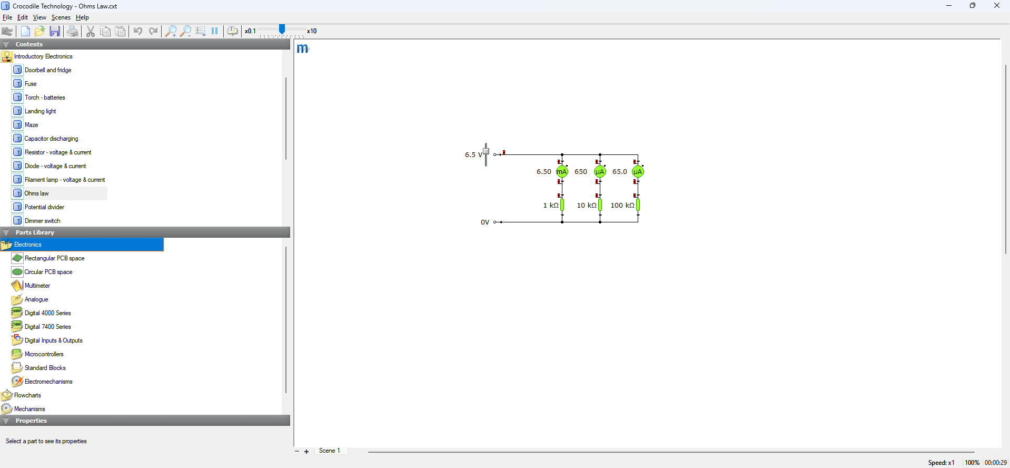
Task: Open the Mechanisms parts folder
Action: coord(23,409)
